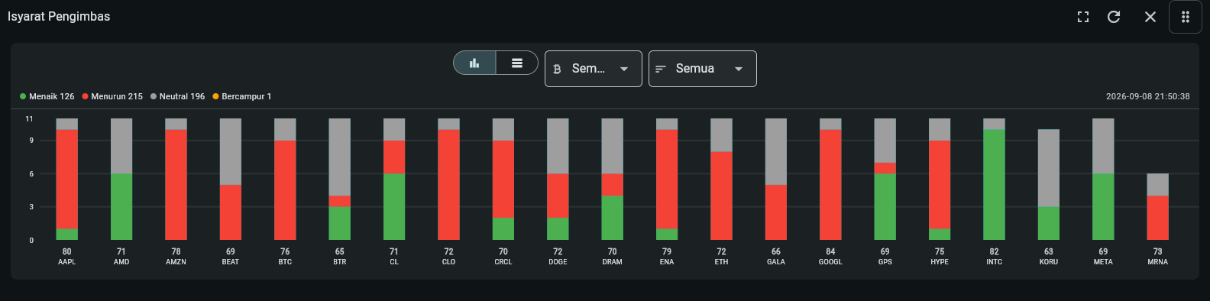The image size is (1210, 301).
Task: Select the CRCL bar
Action: [x=503, y=179]
